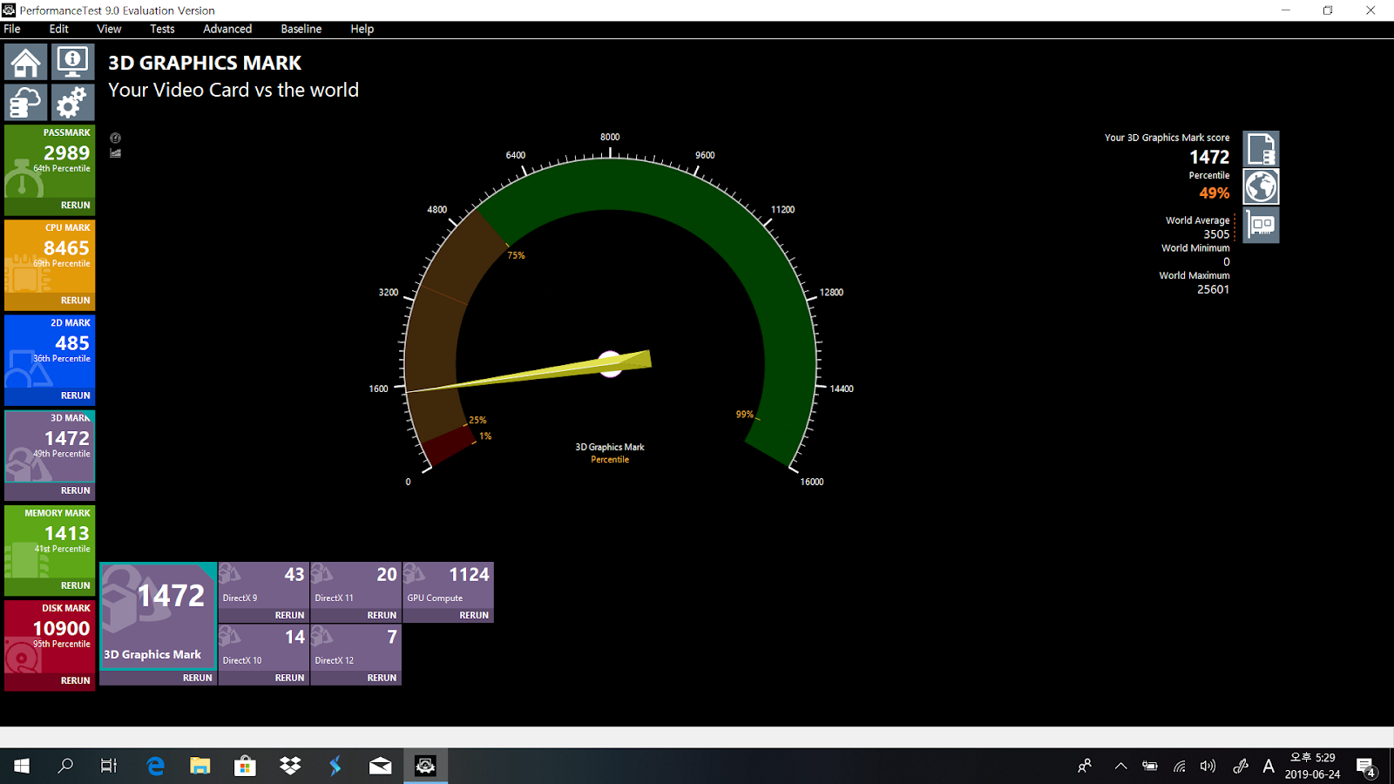Open the Baseline menu
Image resolution: width=1394 pixels, height=784 pixels.
point(301,29)
